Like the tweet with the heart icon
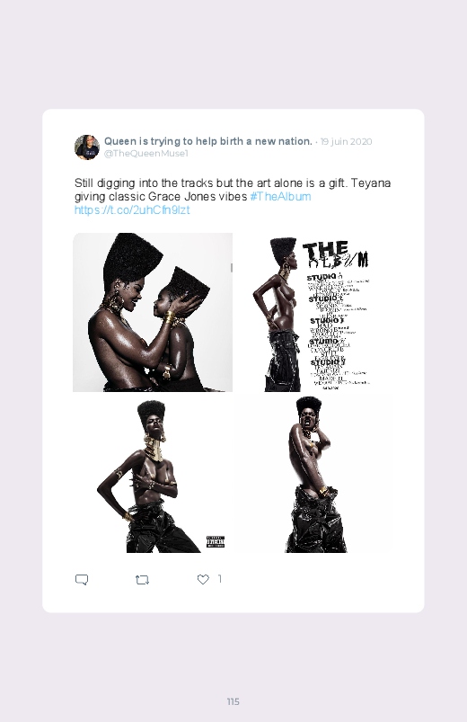 click(203, 579)
